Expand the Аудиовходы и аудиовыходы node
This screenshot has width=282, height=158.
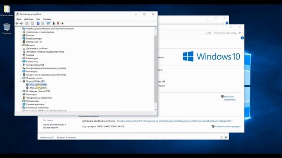tap(20, 32)
